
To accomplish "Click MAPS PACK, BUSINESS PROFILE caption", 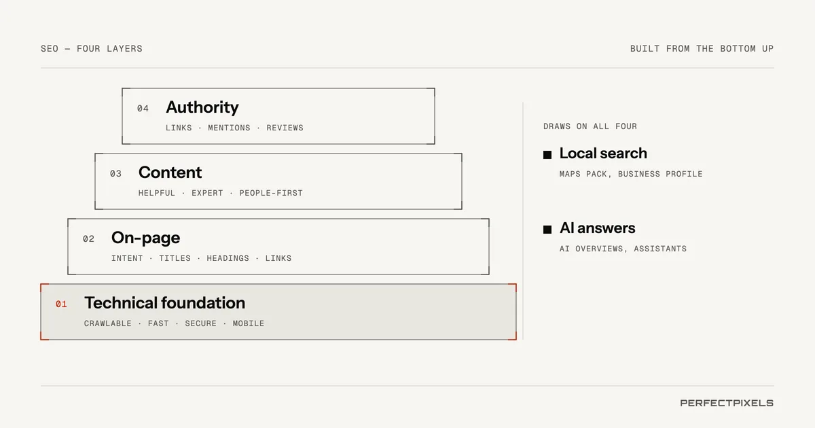I will click(631, 174).
